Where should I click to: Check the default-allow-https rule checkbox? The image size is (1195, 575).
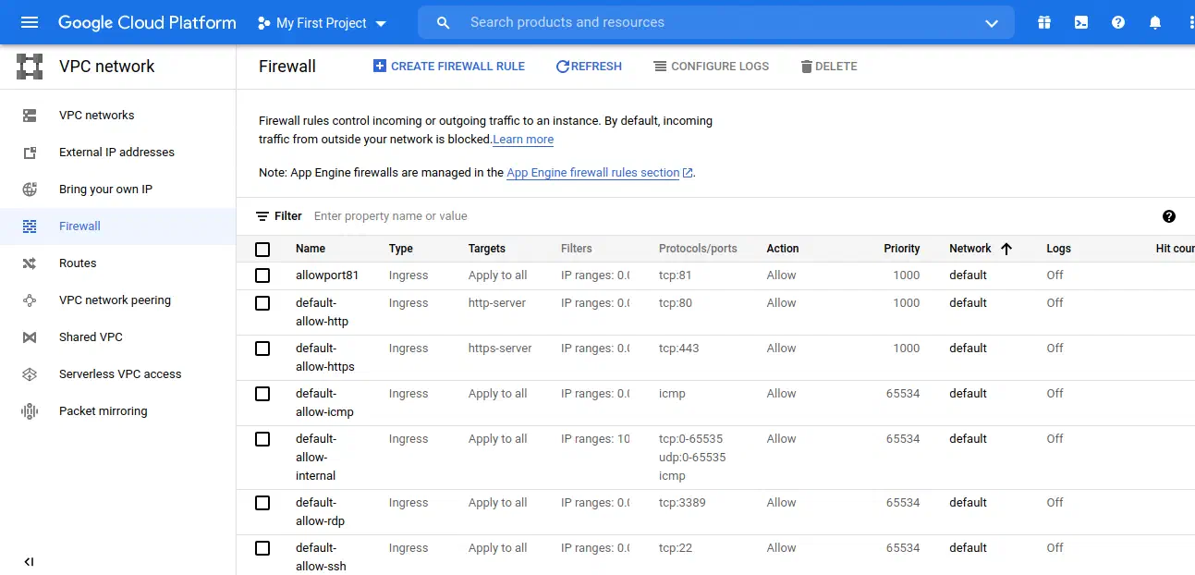[262, 349]
